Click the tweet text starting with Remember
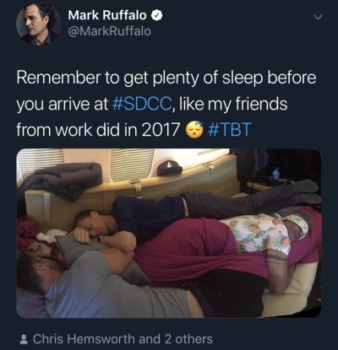338x350 pixels. (166, 104)
